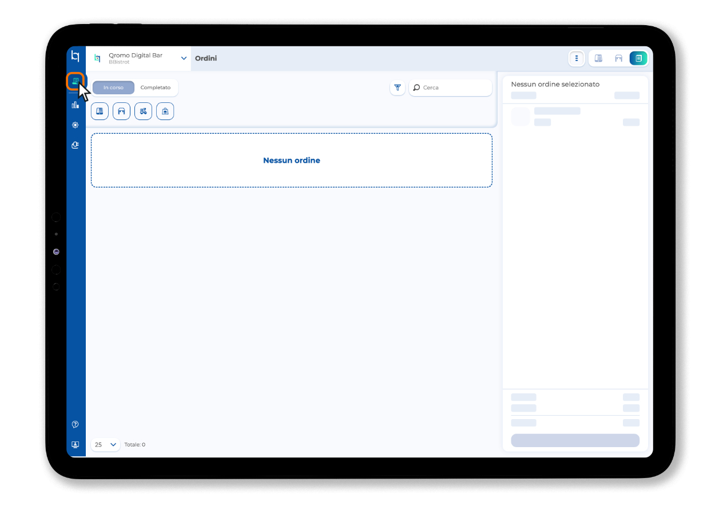Viewport: 715px width, 526px height.
Task: Click the Nessun ordine message
Action: coord(292,161)
